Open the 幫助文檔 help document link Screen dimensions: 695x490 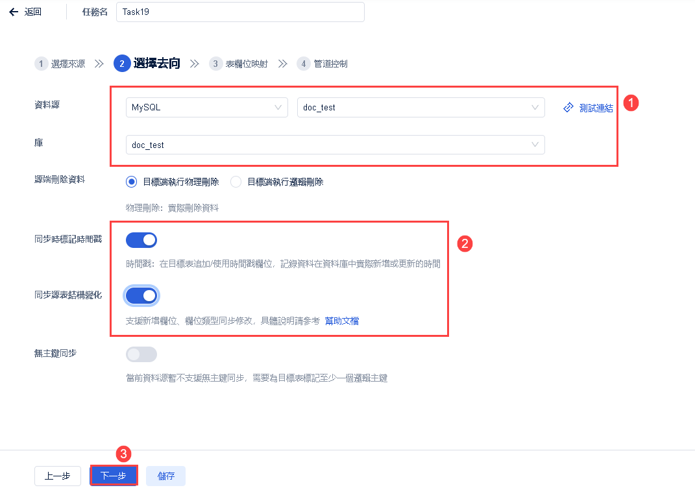(342, 321)
